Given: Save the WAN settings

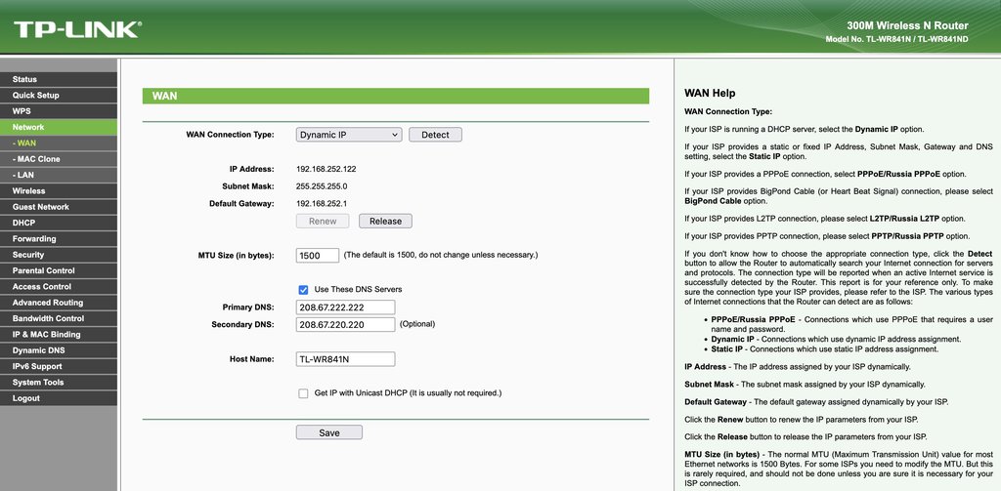Looking at the screenshot, I should [x=329, y=432].
